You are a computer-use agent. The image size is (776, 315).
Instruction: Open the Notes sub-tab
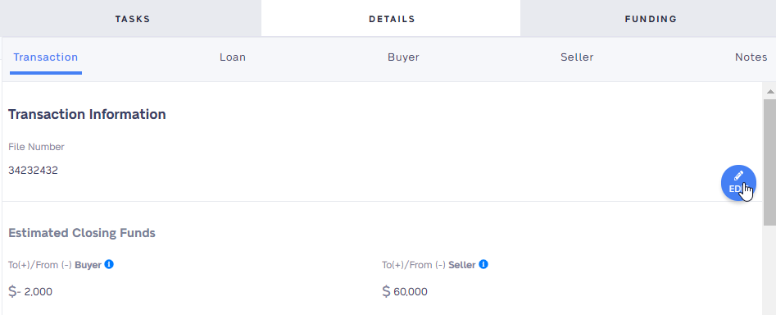pyautogui.click(x=751, y=57)
